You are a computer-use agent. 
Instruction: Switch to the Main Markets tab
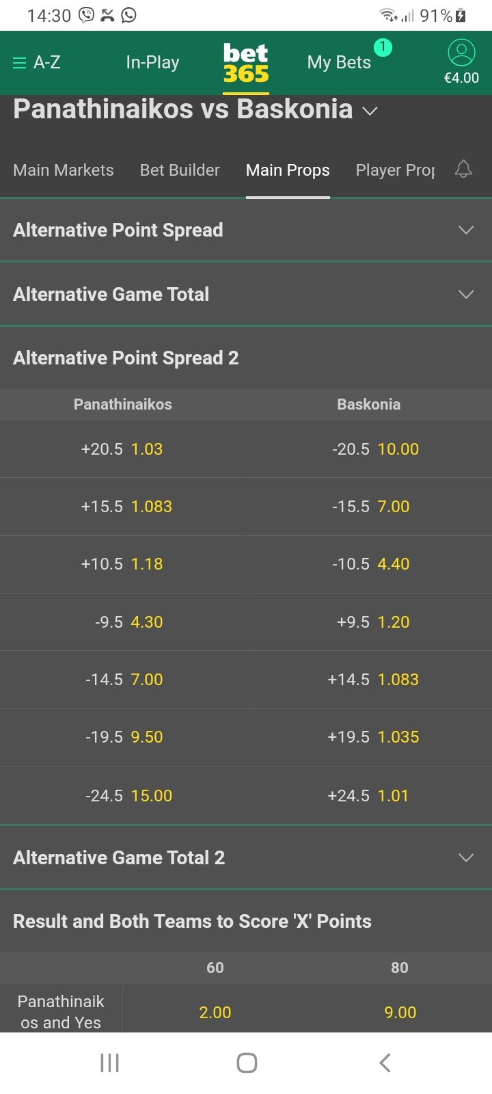point(64,170)
